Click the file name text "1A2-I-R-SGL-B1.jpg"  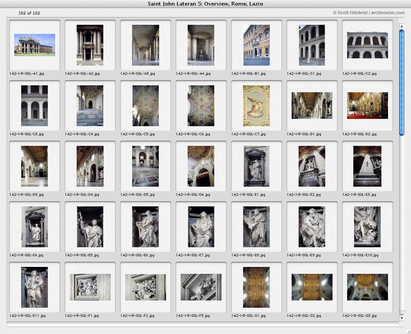point(249,74)
